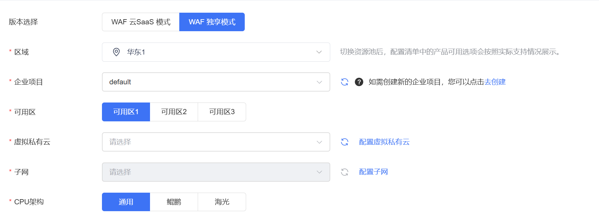Open the 虚拟私有云 selection dropdown
The height and width of the screenshot is (217, 599).
[216, 142]
